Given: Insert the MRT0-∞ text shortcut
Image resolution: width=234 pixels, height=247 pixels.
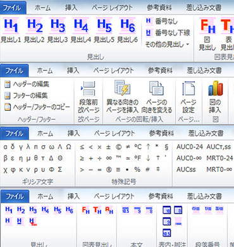Looking at the screenshot, I should point(219,169).
